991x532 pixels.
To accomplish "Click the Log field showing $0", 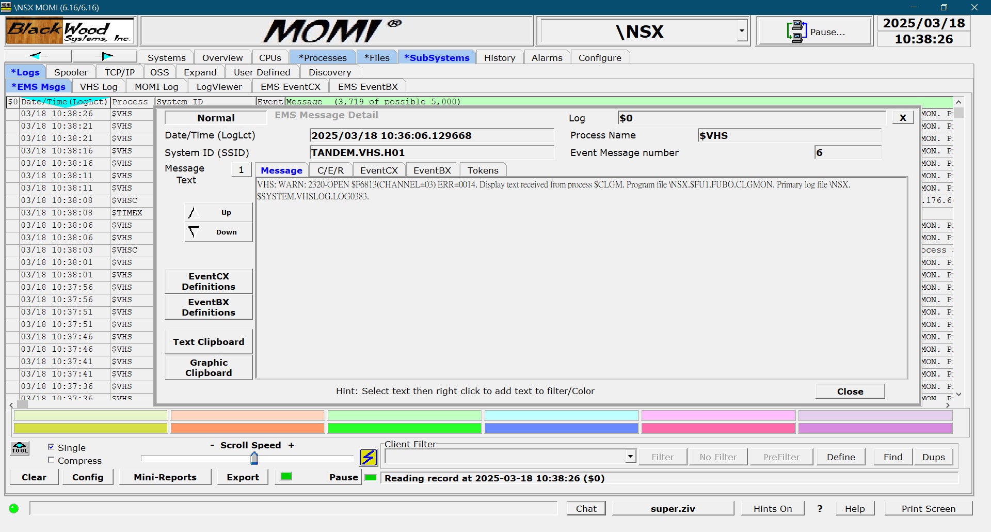I will (x=752, y=118).
